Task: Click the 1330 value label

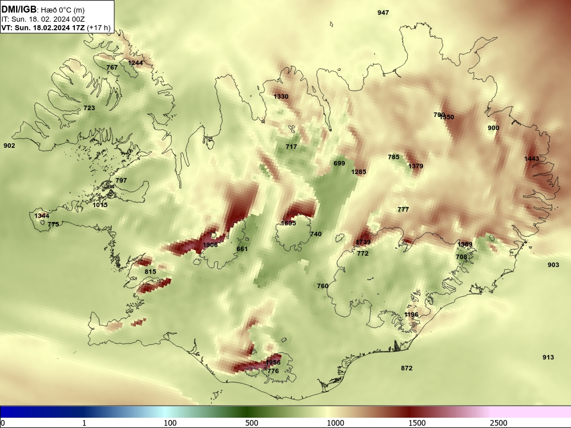Action: click(x=281, y=96)
